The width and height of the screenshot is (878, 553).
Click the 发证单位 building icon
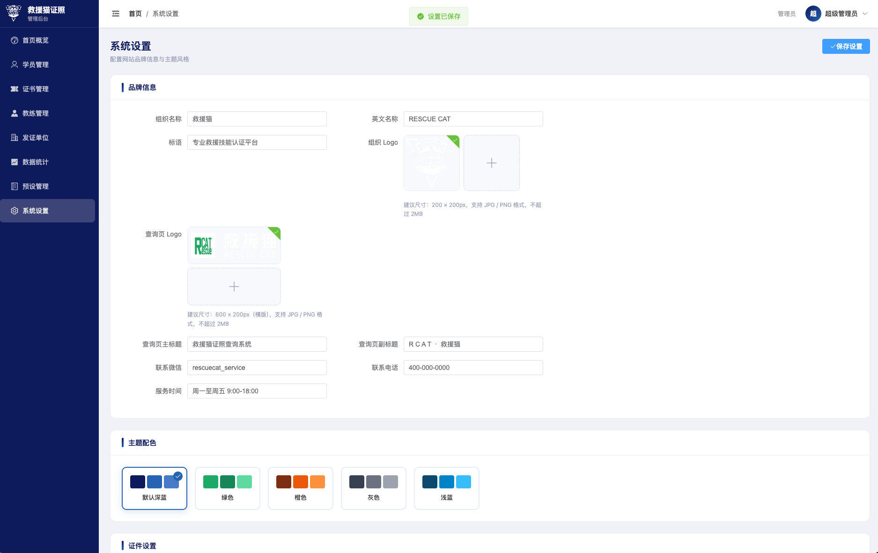[x=15, y=138]
